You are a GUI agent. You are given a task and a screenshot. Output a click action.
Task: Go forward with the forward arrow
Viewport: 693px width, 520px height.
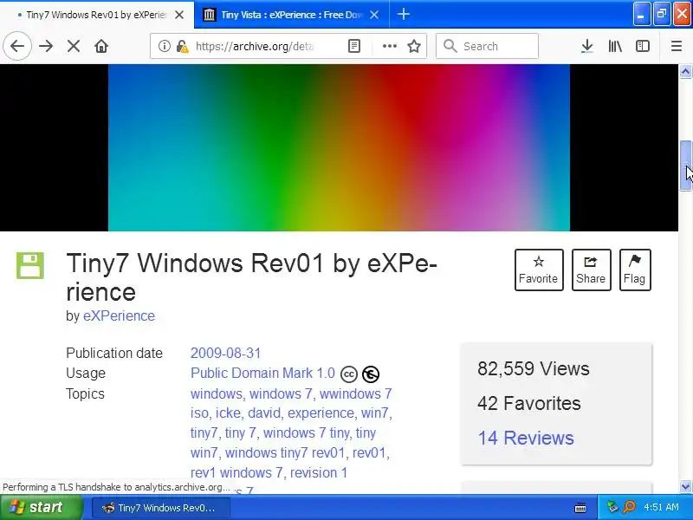46,46
